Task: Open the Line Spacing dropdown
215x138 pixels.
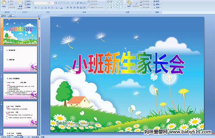Action: [85, 3]
